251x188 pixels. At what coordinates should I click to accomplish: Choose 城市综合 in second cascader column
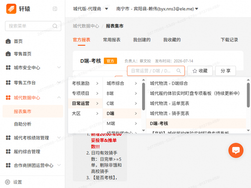(122, 83)
